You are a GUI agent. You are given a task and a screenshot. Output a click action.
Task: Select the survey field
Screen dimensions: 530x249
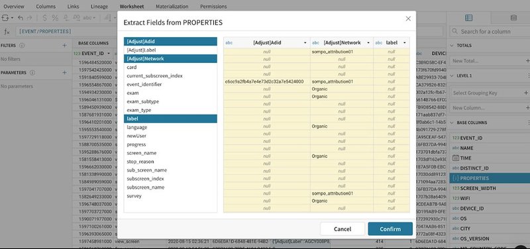(x=170, y=196)
